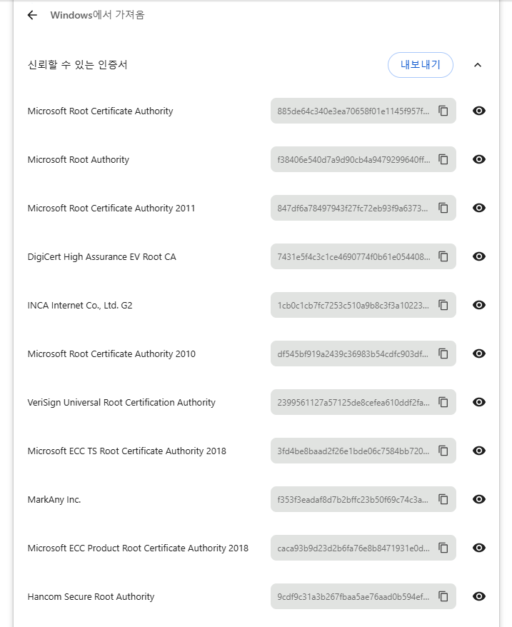Copy hash for Microsoft Root Certificate Authority

point(443,111)
